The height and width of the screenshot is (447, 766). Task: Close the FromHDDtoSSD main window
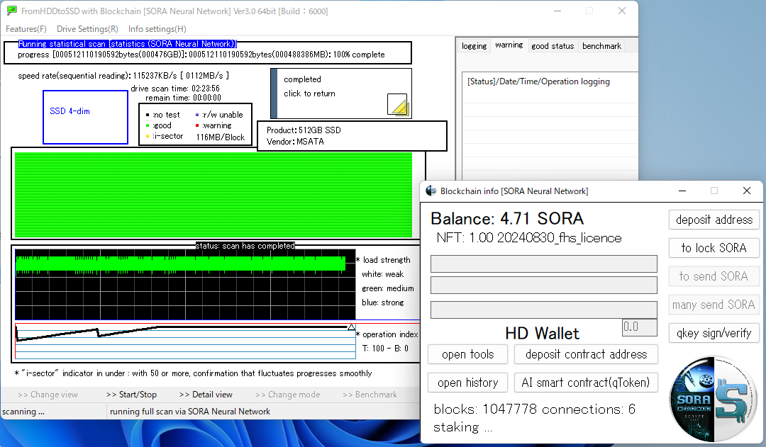coord(622,11)
